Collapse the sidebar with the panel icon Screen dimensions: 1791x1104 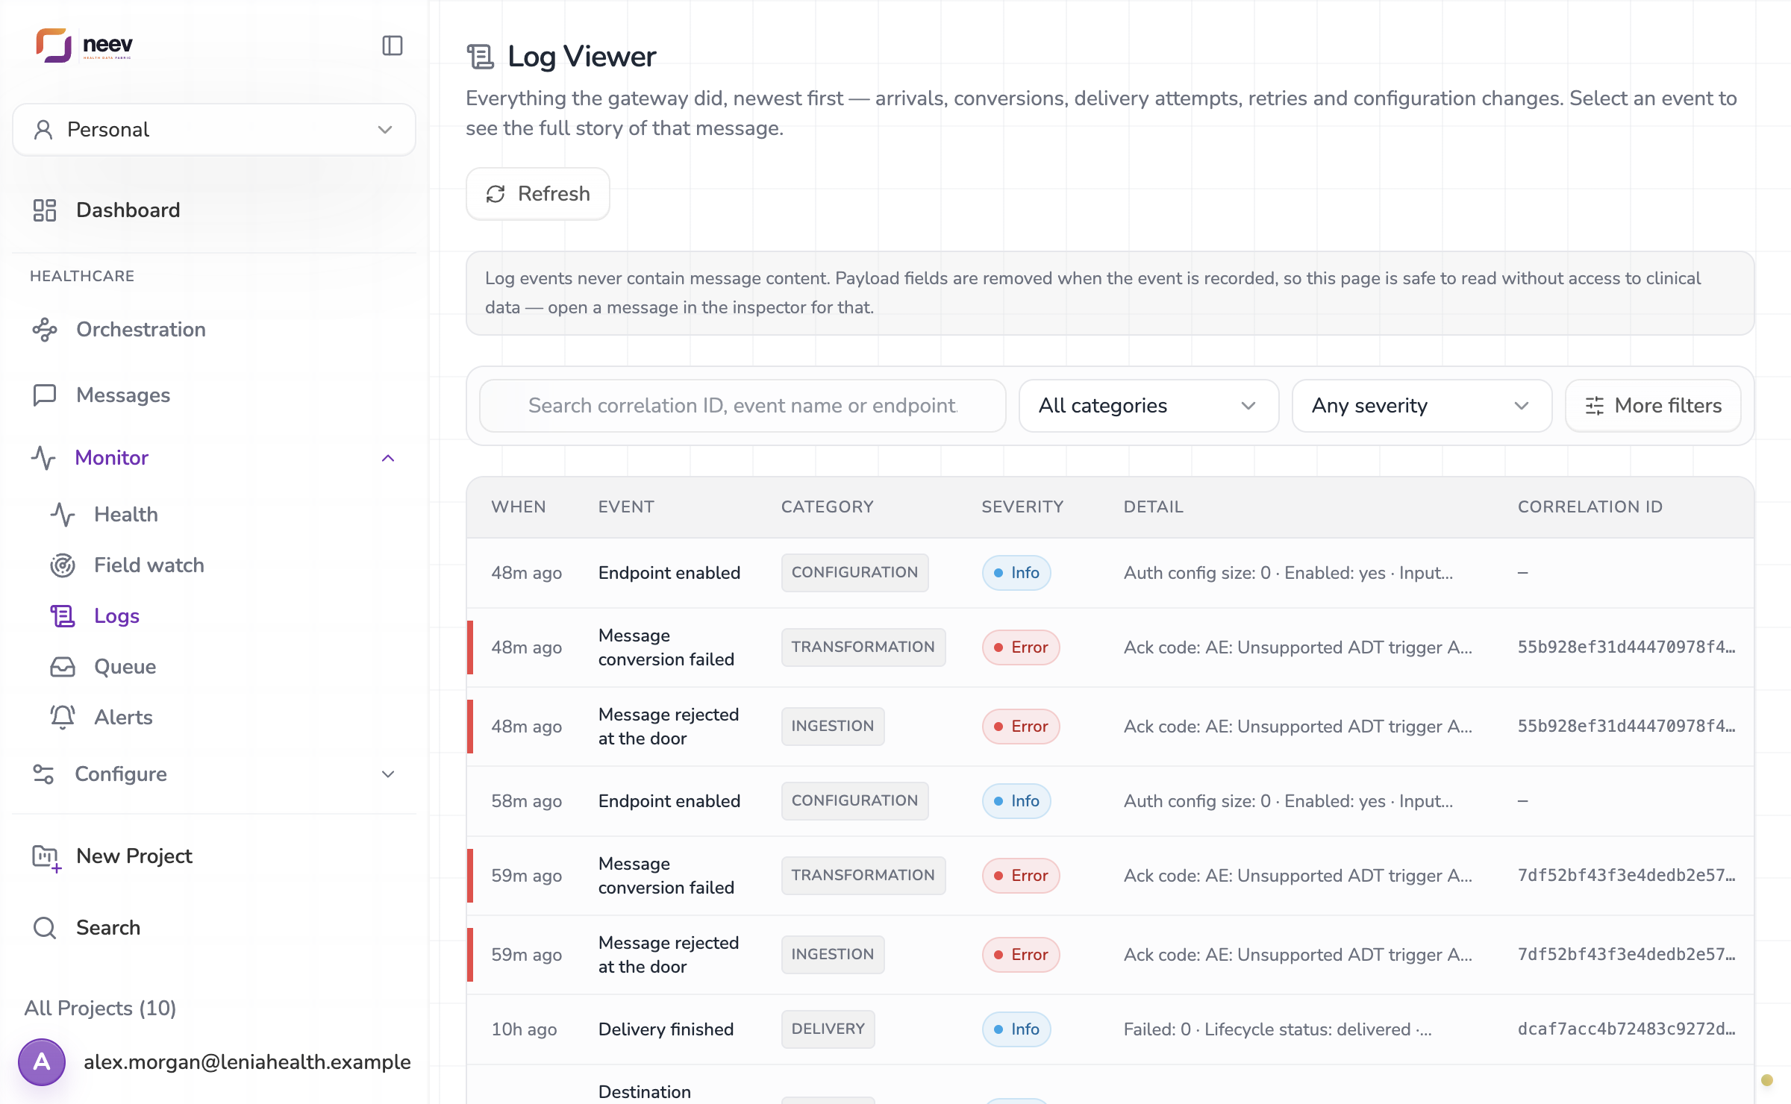click(x=393, y=46)
